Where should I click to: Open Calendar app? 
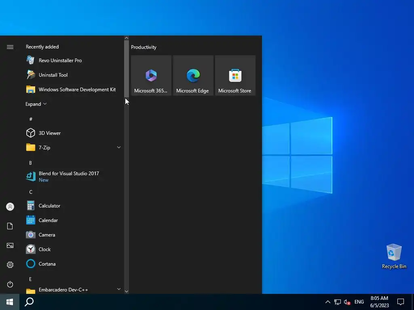[73, 220]
